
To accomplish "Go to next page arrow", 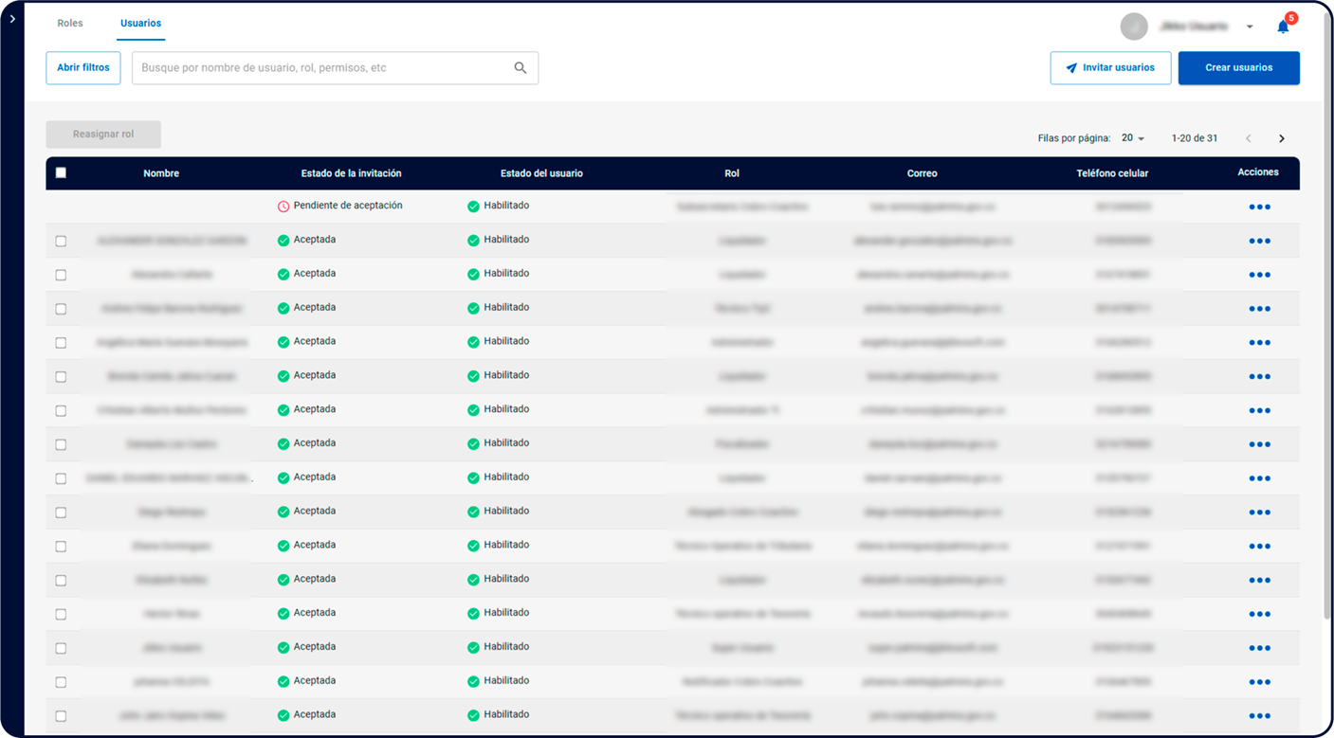I will click(x=1282, y=138).
